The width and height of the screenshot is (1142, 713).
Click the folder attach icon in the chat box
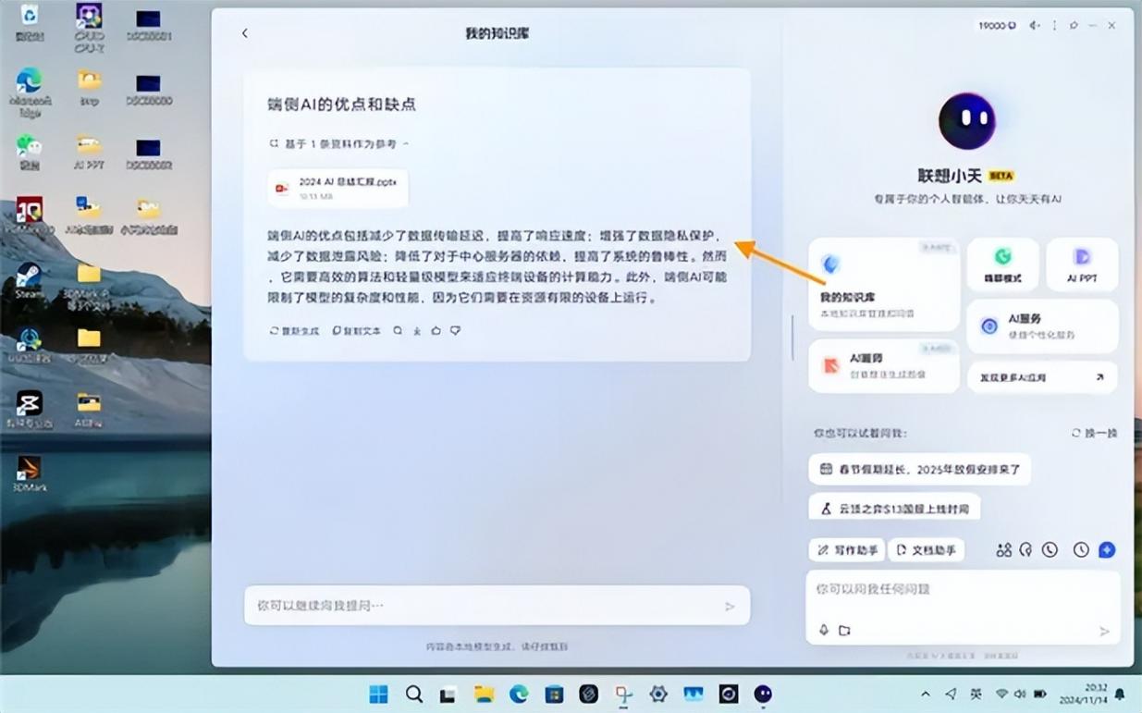coord(844,631)
